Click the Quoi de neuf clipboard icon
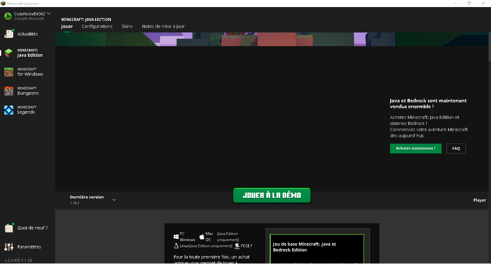The height and width of the screenshot is (264, 491). coord(9,228)
